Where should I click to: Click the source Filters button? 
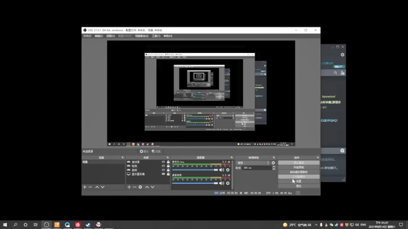pos(157,151)
